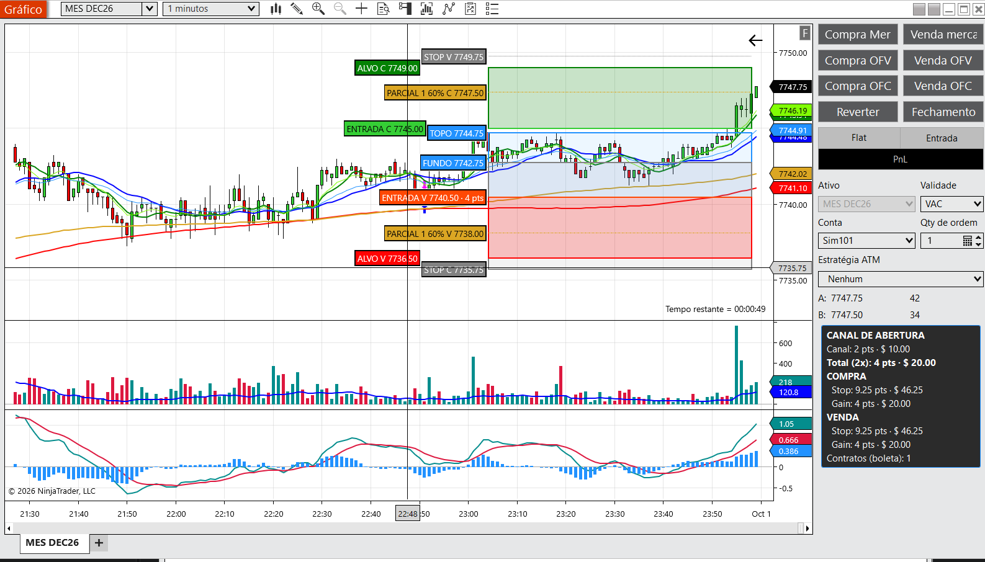Click the 7741.10 red price marker

[x=791, y=189]
